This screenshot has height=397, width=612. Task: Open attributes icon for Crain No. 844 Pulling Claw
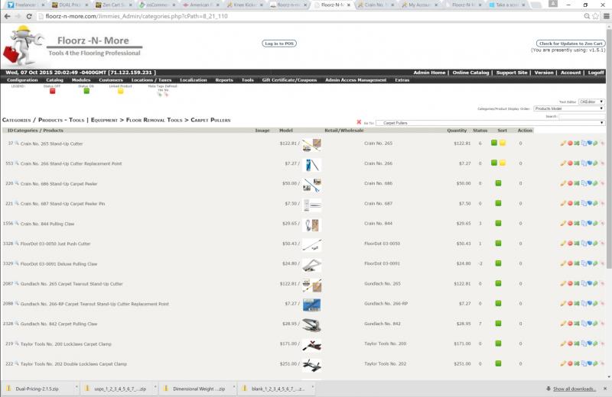[590, 223]
